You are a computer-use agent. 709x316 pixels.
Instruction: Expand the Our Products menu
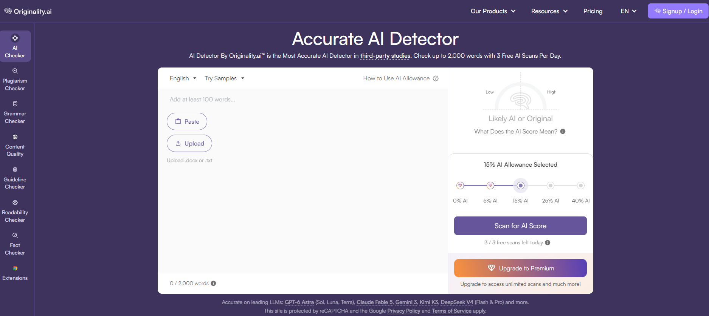[493, 11]
